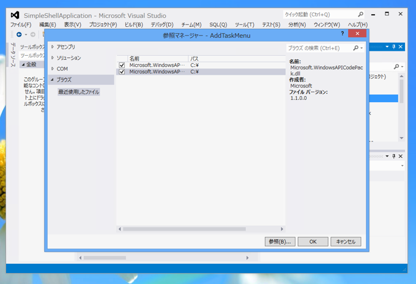The width and height of the screenshot is (416, 284).
Task: Open the SQL(Q) menu
Action: coord(218,24)
